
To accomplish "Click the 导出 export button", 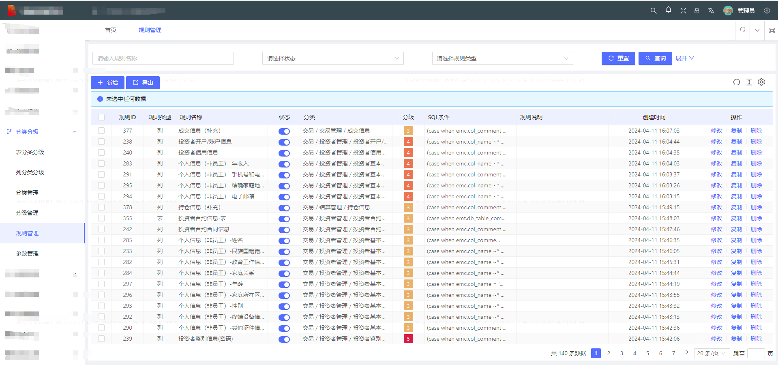I will click(143, 83).
